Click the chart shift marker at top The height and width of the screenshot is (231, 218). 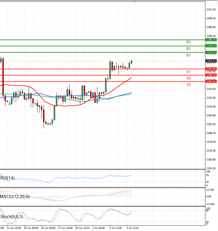(x=134, y=2)
